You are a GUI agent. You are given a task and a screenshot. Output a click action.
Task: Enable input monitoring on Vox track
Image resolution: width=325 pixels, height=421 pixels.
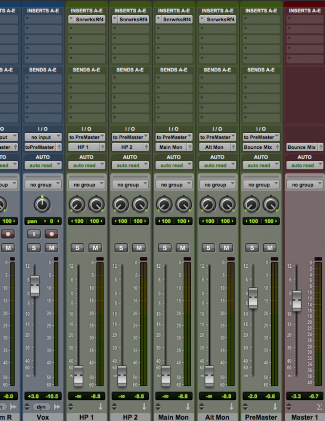click(34, 234)
